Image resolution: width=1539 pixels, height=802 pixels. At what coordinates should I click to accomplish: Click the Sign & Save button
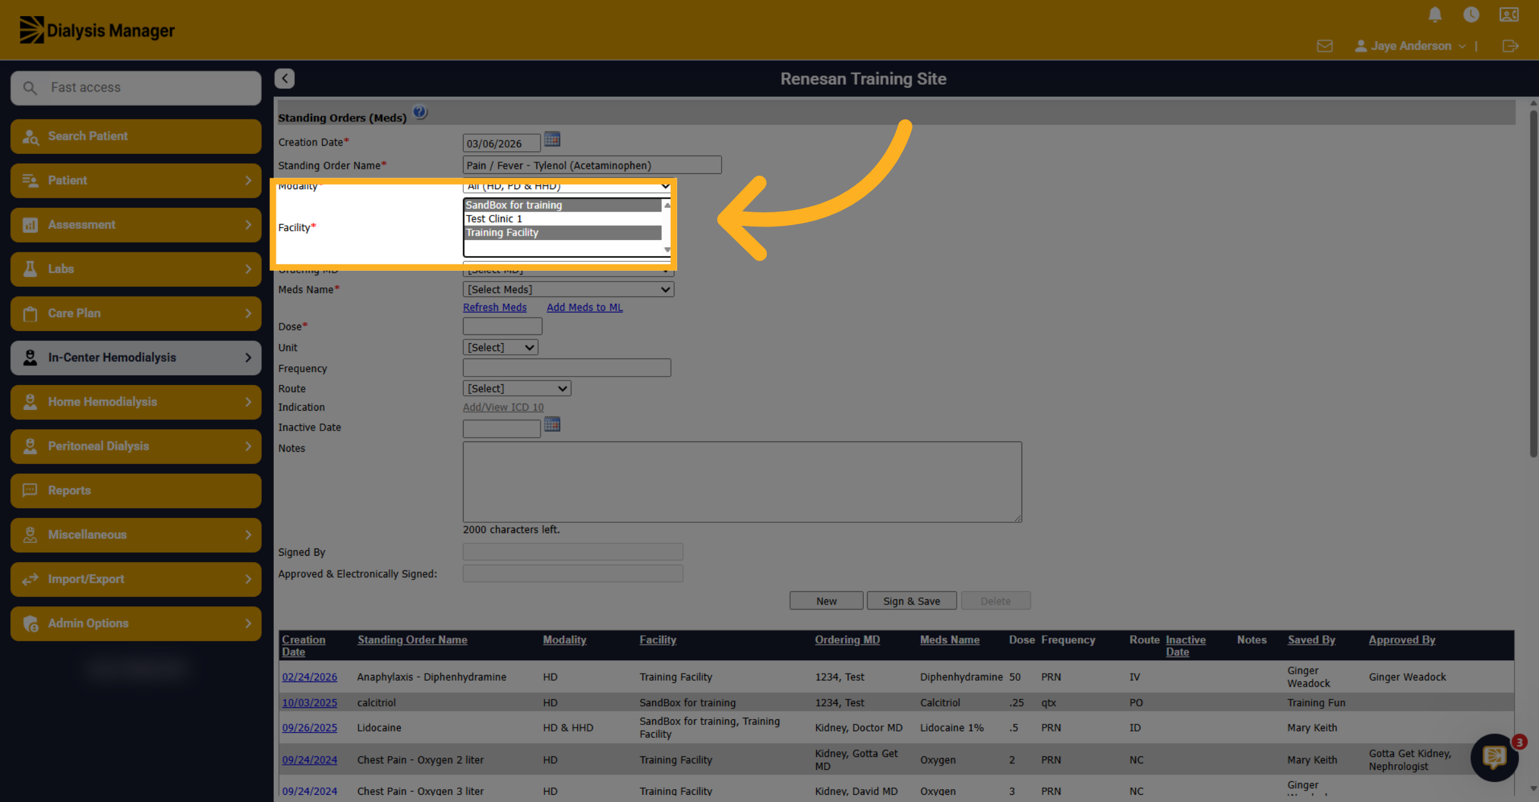click(911, 601)
